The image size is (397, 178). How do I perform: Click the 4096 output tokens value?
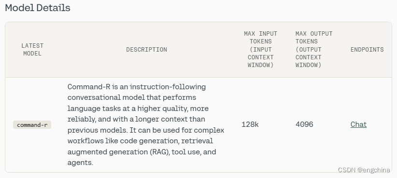coord(304,124)
